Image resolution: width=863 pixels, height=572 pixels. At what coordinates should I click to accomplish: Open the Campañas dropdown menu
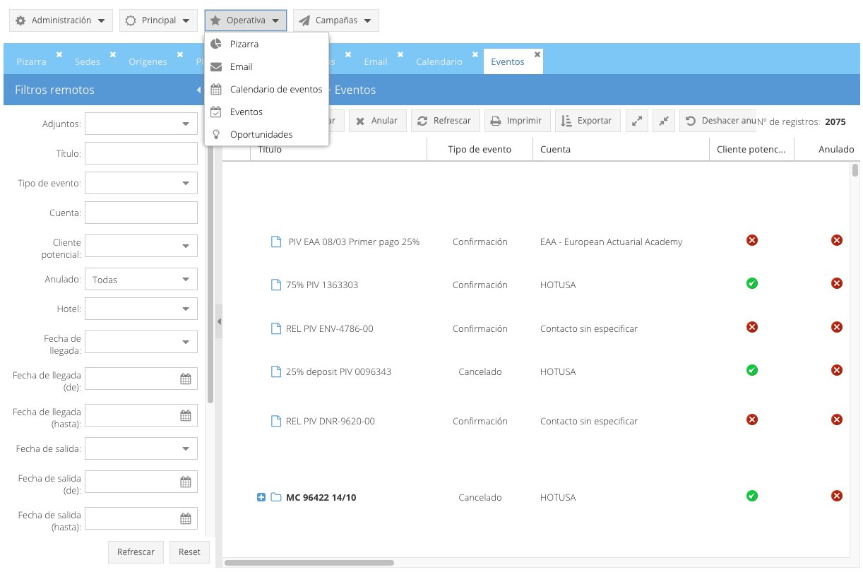336,20
